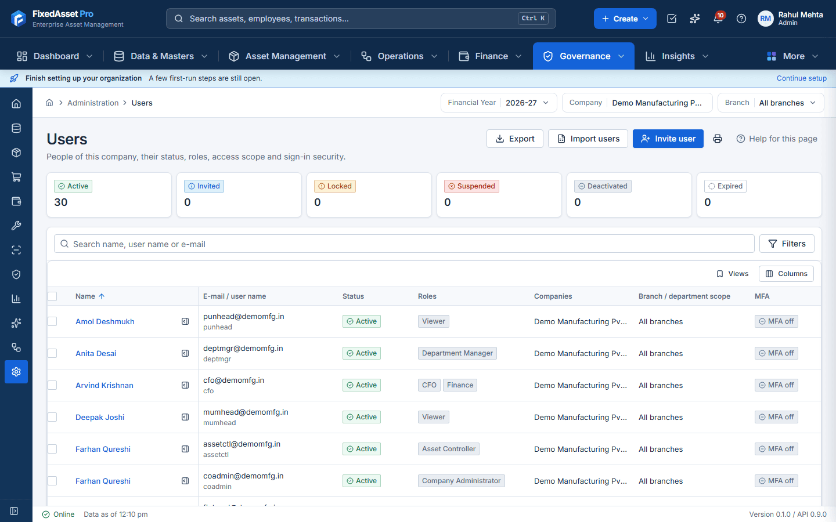The height and width of the screenshot is (522, 836).
Task: Go to Administration breadcrumb
Action: 93,103
